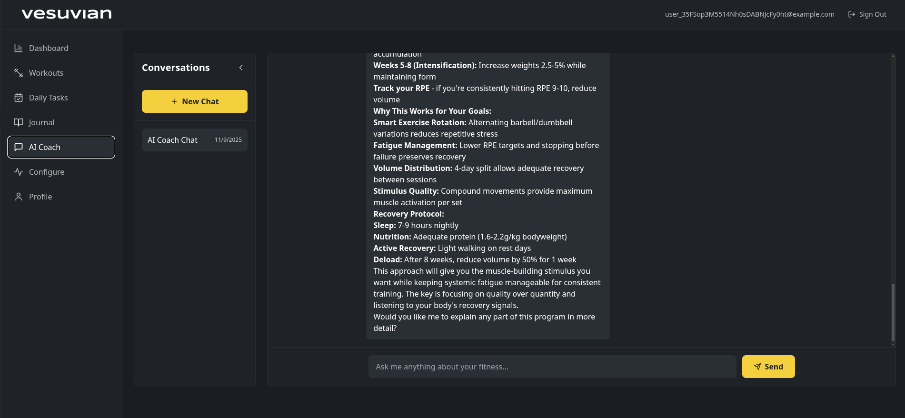Viewport: 905px width, 418px height.
Task: Go to the Workouts page
Action: 46,73
